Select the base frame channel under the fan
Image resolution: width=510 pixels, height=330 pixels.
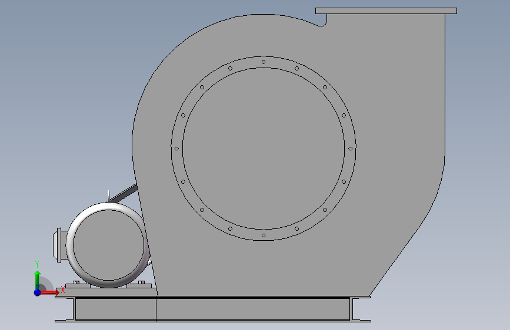click(213, 309)
